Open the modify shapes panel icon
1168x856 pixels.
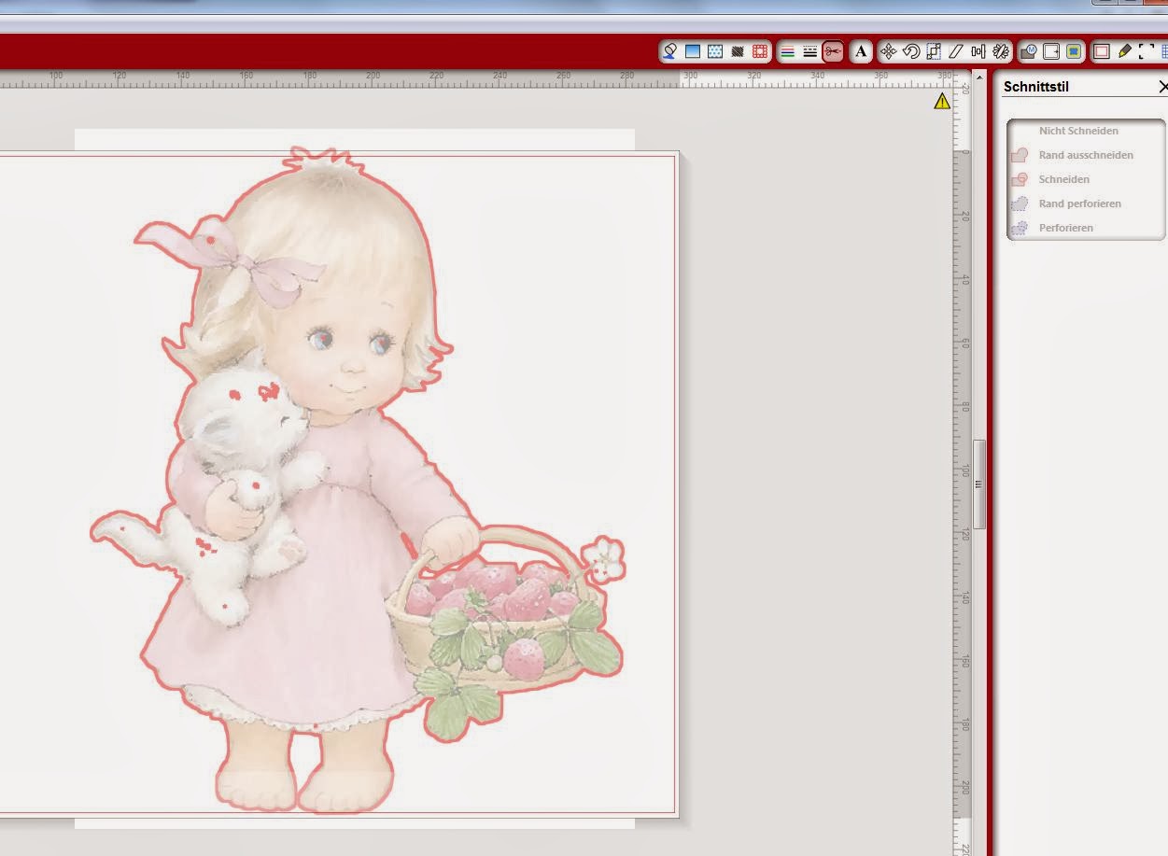tap(1029, 51)
